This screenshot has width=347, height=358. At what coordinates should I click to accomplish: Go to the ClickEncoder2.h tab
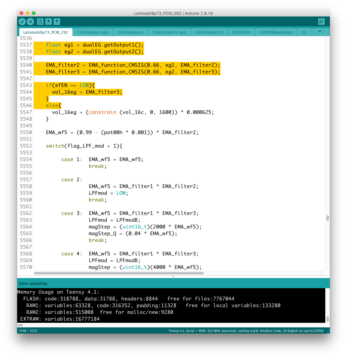click(x=209, y=32)
